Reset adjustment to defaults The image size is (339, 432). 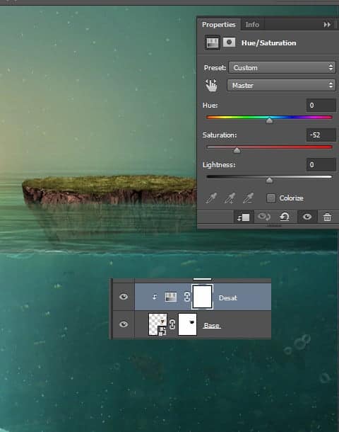(285, 217)
